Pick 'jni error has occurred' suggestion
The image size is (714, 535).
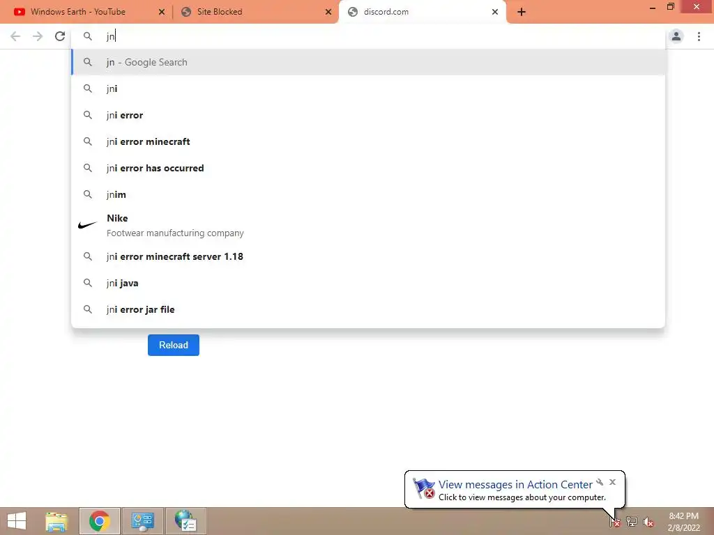tap(368, 168)
